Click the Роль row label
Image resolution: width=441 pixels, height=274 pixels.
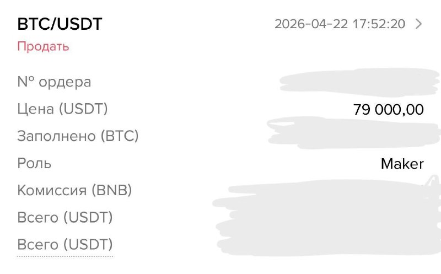(34, 163)
